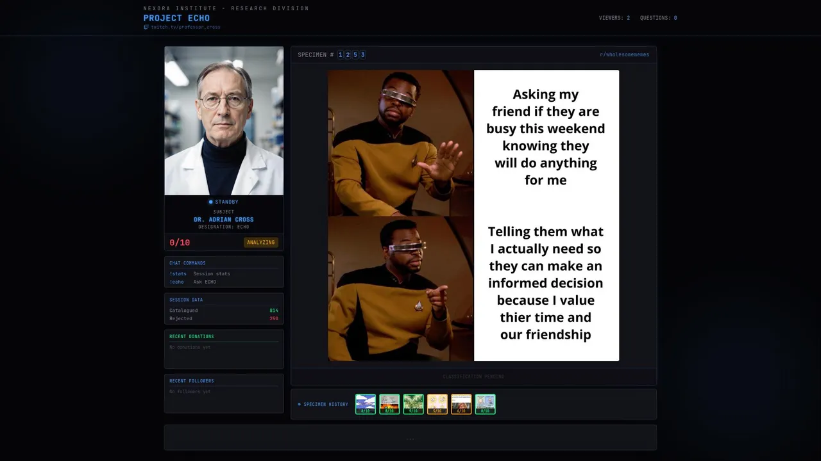
Task: Click the PROJECT ECHO title
Action: coord(176,18)
